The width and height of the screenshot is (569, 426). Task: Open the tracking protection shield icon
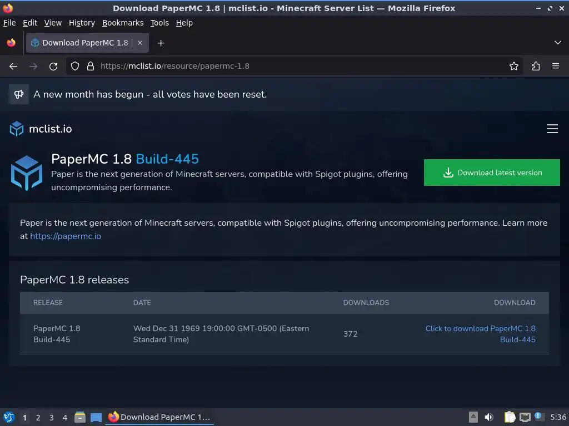[x=75, y=67]
